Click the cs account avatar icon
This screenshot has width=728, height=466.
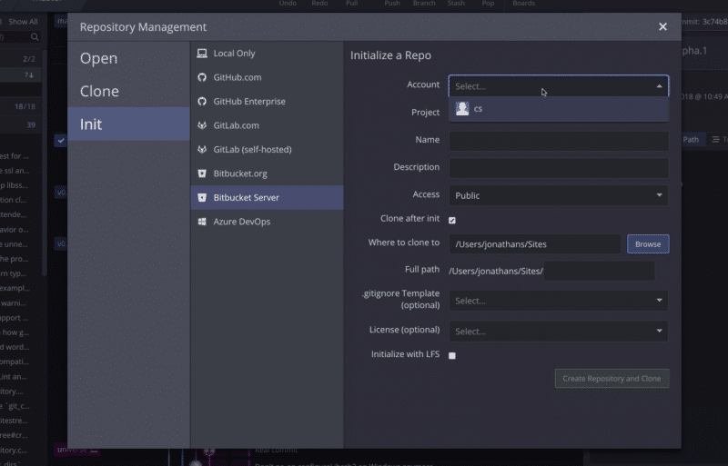[462, 108]
